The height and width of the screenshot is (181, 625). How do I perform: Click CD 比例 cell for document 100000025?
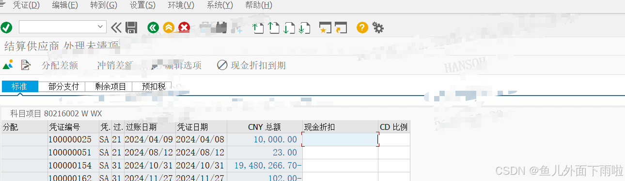(394, 139)
